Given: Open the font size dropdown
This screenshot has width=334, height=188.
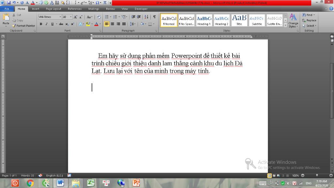Looking at the screenshot, I should pos(71,17).
